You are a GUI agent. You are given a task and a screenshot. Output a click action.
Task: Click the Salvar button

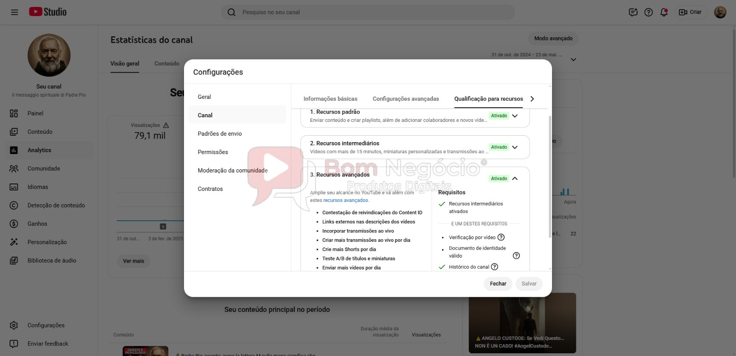point(529,284)
